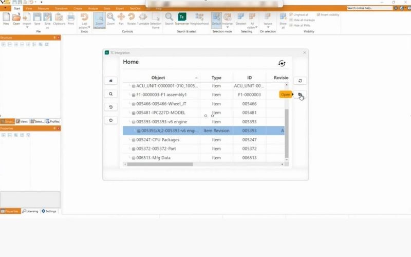The width and height of the screenshot is (411, 257).
Task: Switch to Default selection mode
Action: (216, 20)
